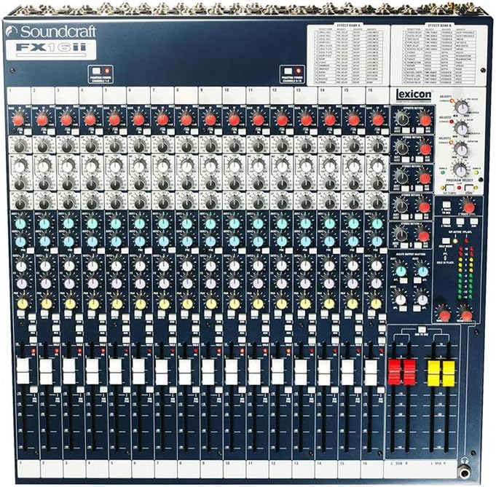Turn the 2 Track Level red knob
The image size is (496, 487).
point(468,207)
